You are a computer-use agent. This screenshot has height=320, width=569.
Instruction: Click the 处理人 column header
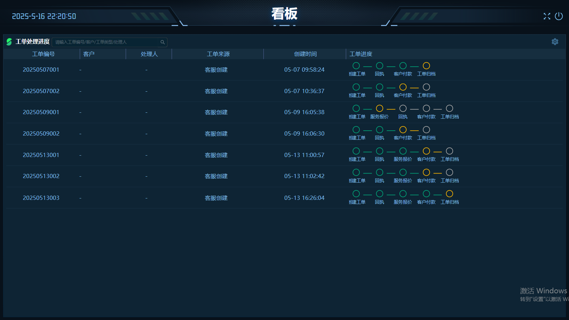149,54
